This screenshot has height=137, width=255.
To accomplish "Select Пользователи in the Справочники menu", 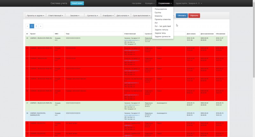I will point(161,9).
